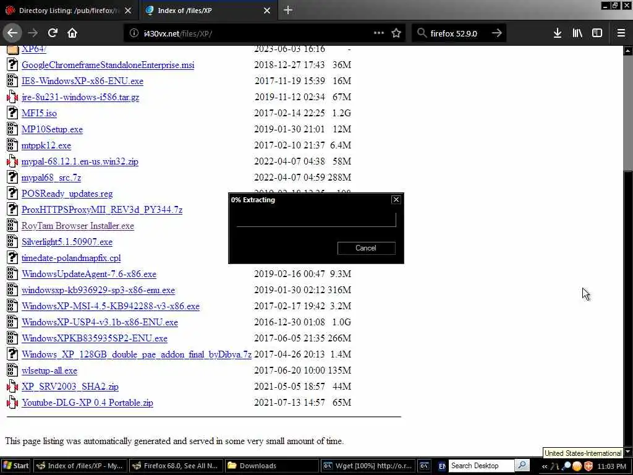Screen dimensions: 633x475
Task: Download IE8-WindowsXP-x86-ENU.exe
Action: 82,81
